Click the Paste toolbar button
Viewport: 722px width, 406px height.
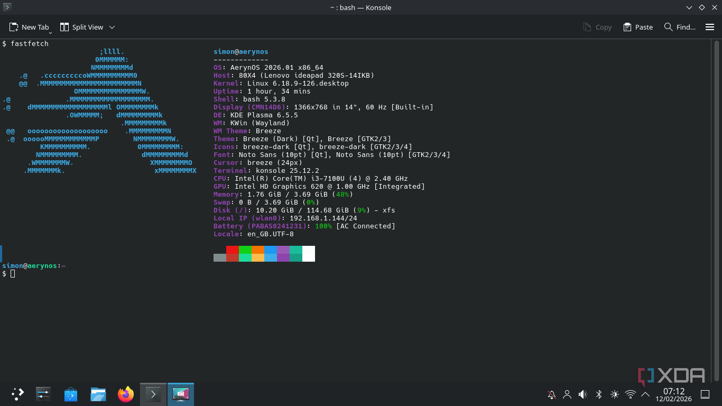pos(638,27)
